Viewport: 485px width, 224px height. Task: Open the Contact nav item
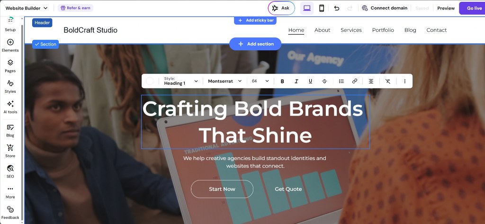(x=436, y=30)
